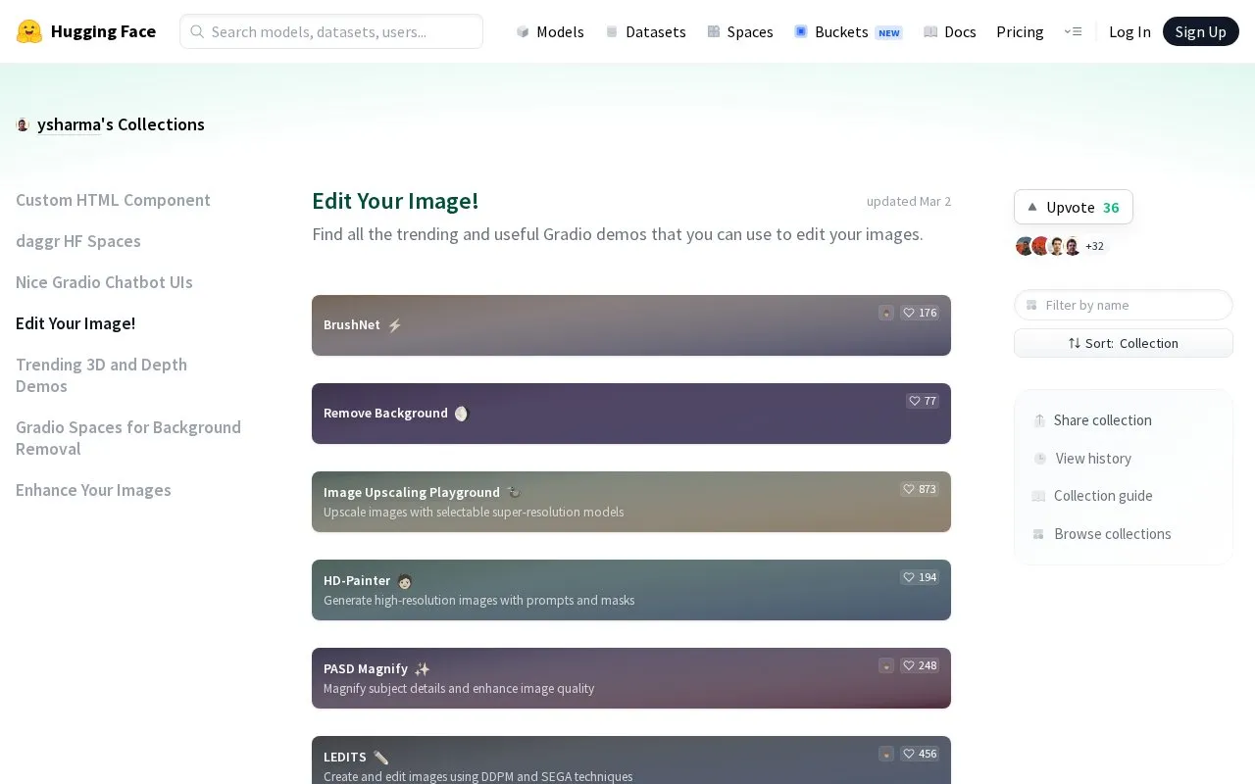Focus the search models, datasets, users field
This screenshot has width=1255, height=784.
(x=331, y=31)
